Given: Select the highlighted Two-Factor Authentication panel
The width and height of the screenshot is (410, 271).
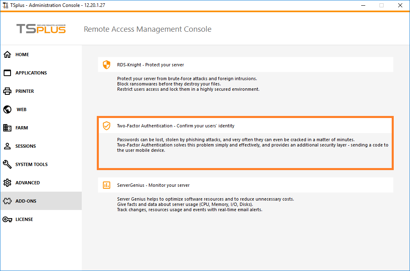Looking at the screenshot, I should (245, 143).
